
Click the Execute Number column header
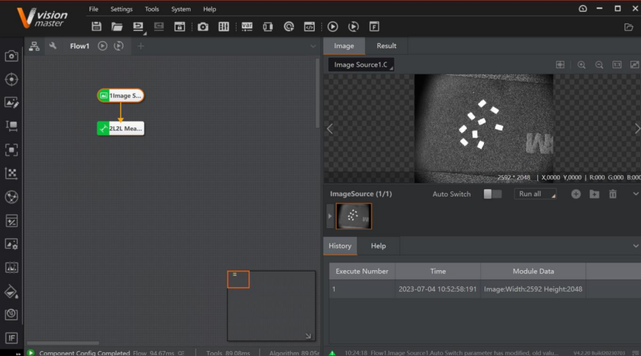[362, 271]
